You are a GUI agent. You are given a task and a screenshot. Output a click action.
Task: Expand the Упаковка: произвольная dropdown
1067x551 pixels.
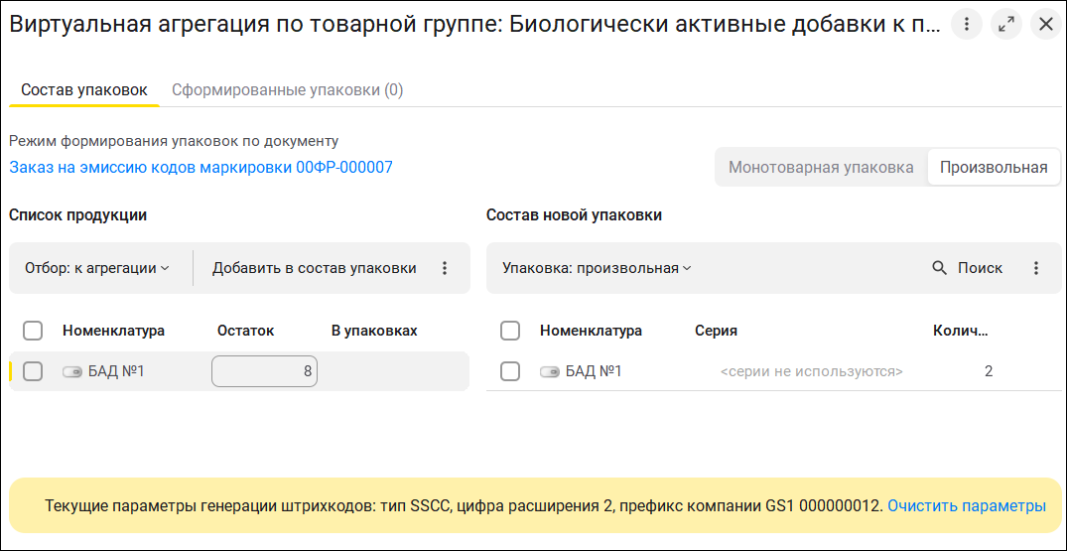tap(597, 268)
